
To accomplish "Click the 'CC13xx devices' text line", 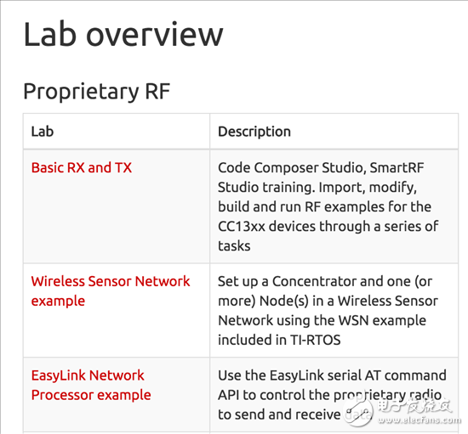I will click(x=328, y=227).
